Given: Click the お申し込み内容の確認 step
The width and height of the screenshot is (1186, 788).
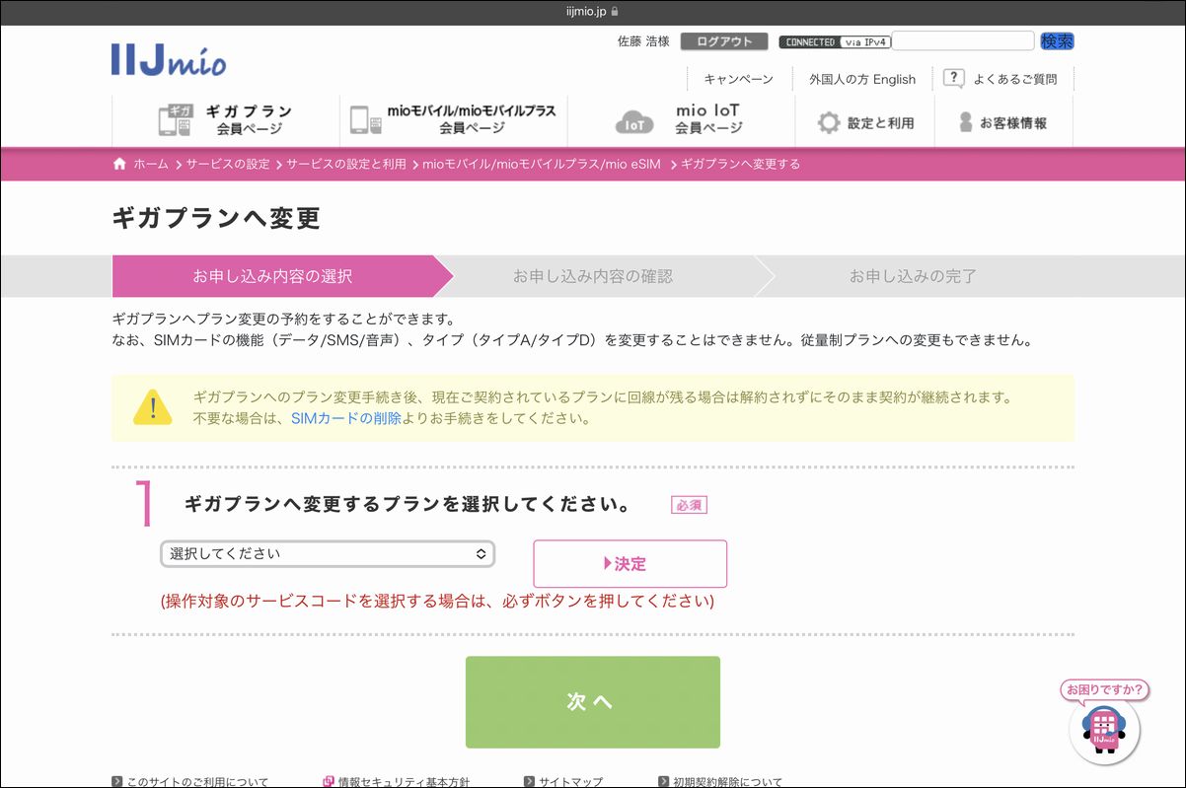Looking at the screenshot, I should [593, 276].
